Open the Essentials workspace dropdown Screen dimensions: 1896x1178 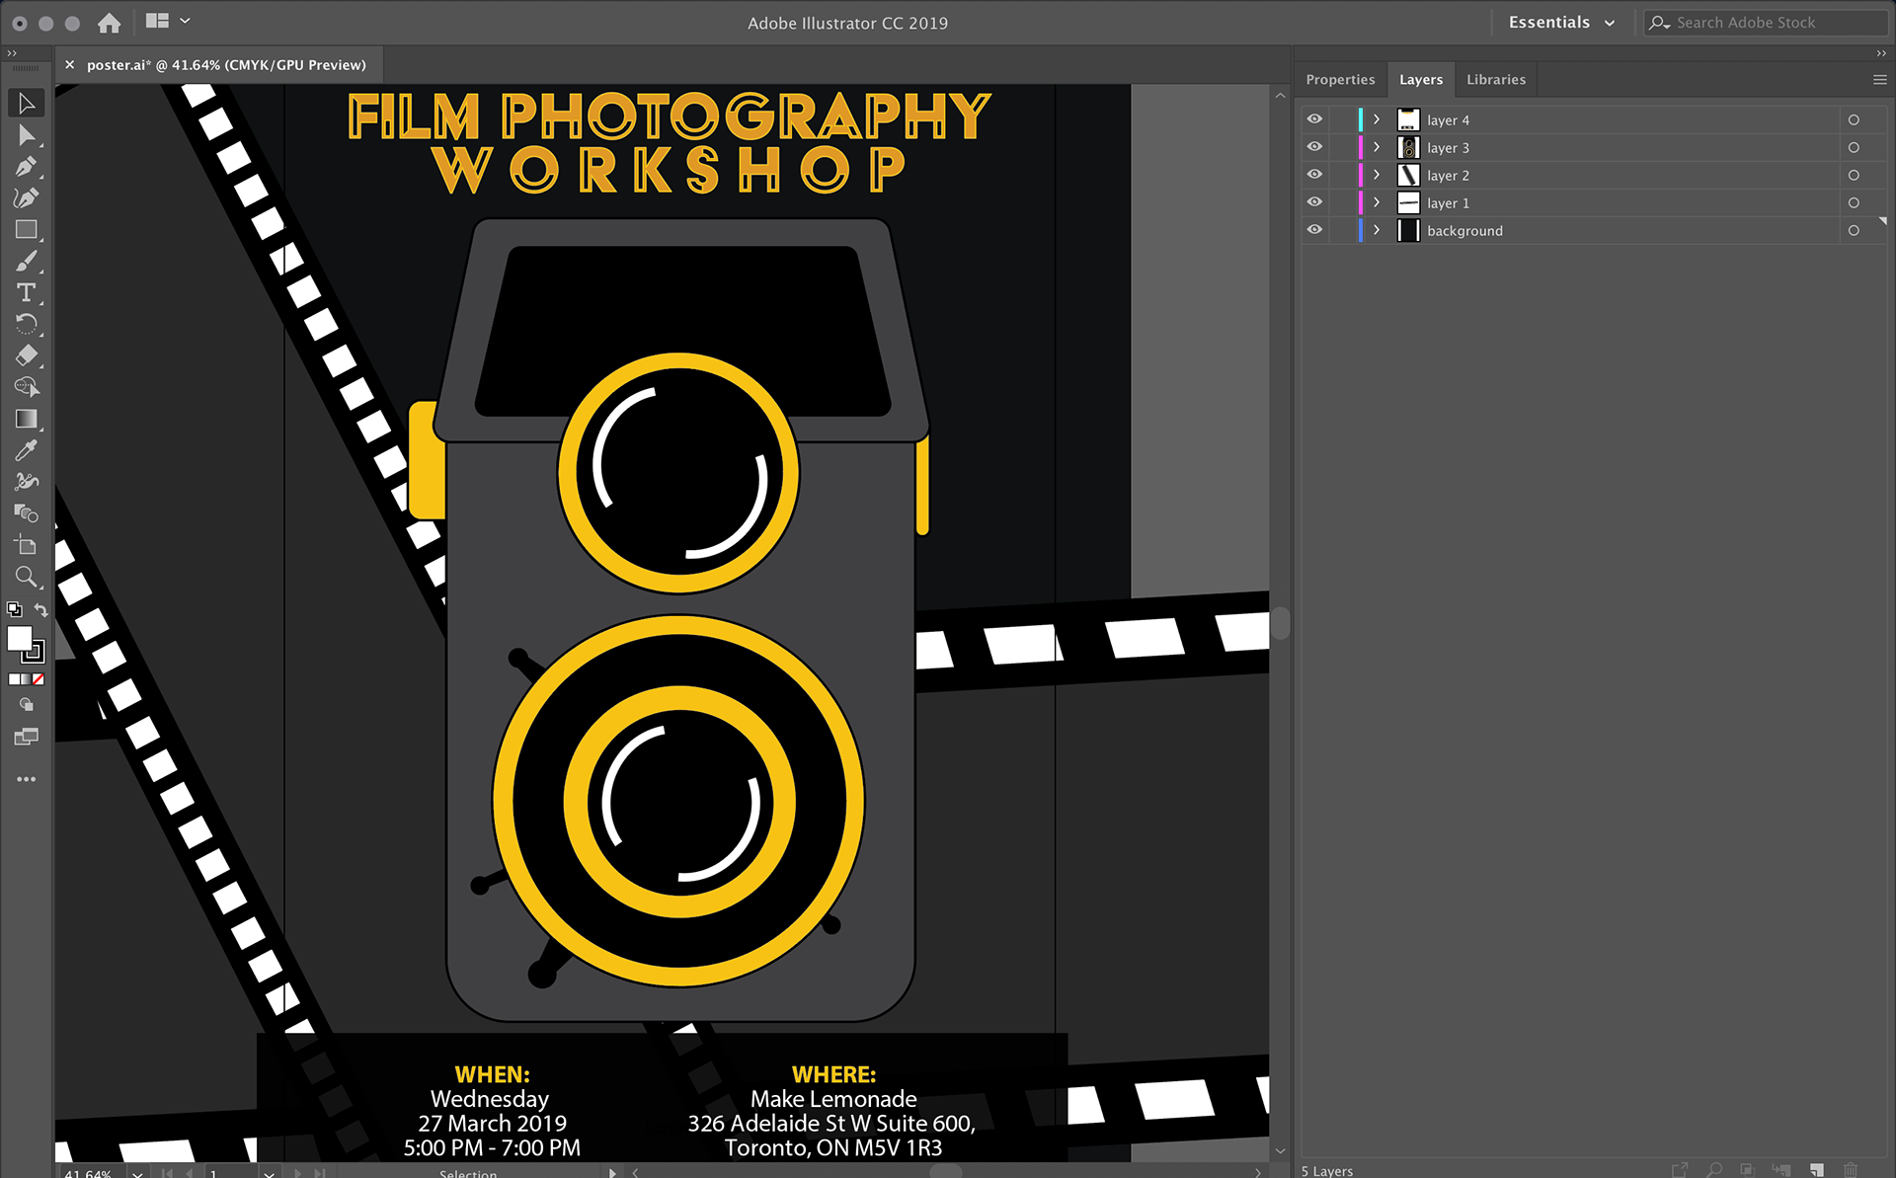pos(1561,23)
